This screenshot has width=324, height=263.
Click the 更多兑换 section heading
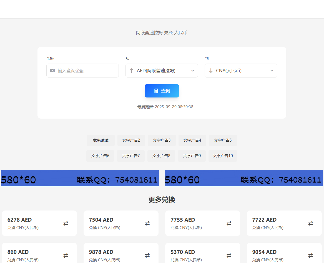(162, 200)
